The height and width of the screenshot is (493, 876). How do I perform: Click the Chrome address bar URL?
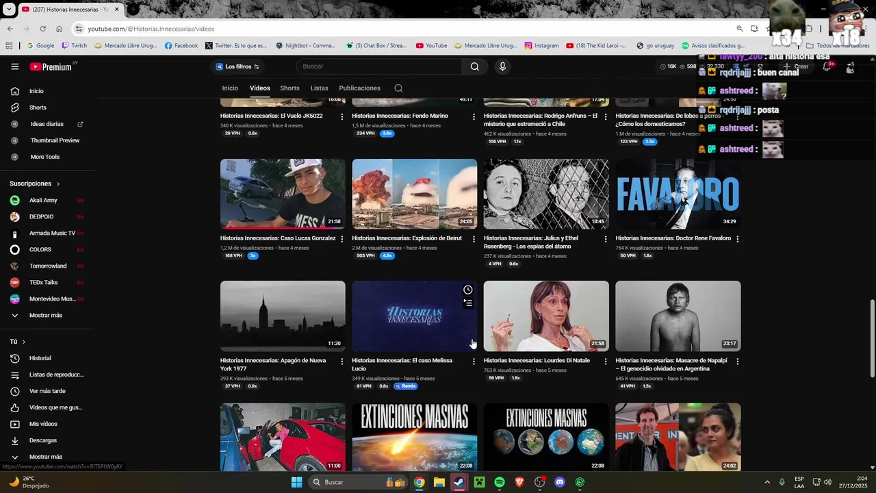tap(151, 29)
